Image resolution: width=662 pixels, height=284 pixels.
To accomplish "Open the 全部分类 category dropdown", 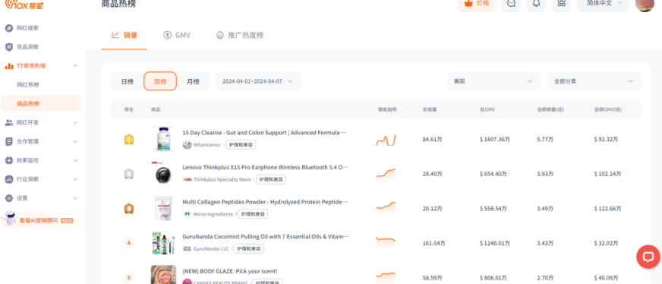I will (x=594, y=81).
